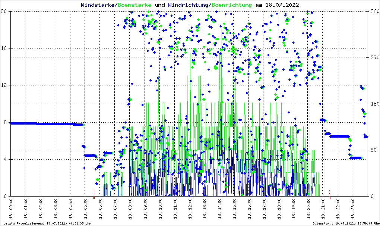Click the 8 value on the left axis
The image size is (380, 226).
(x=6, y=122)
